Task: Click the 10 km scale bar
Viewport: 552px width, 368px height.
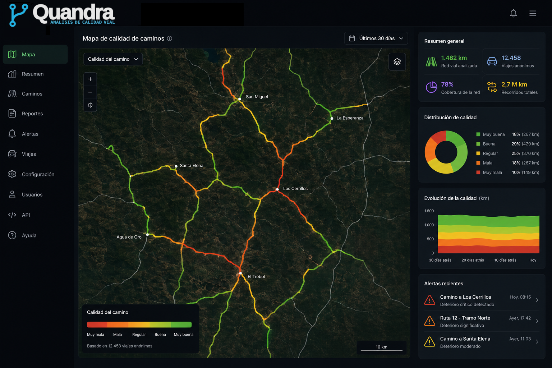Action: (382, 348)
